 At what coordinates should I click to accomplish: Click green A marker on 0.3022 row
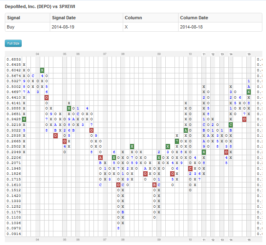[186, 130]
